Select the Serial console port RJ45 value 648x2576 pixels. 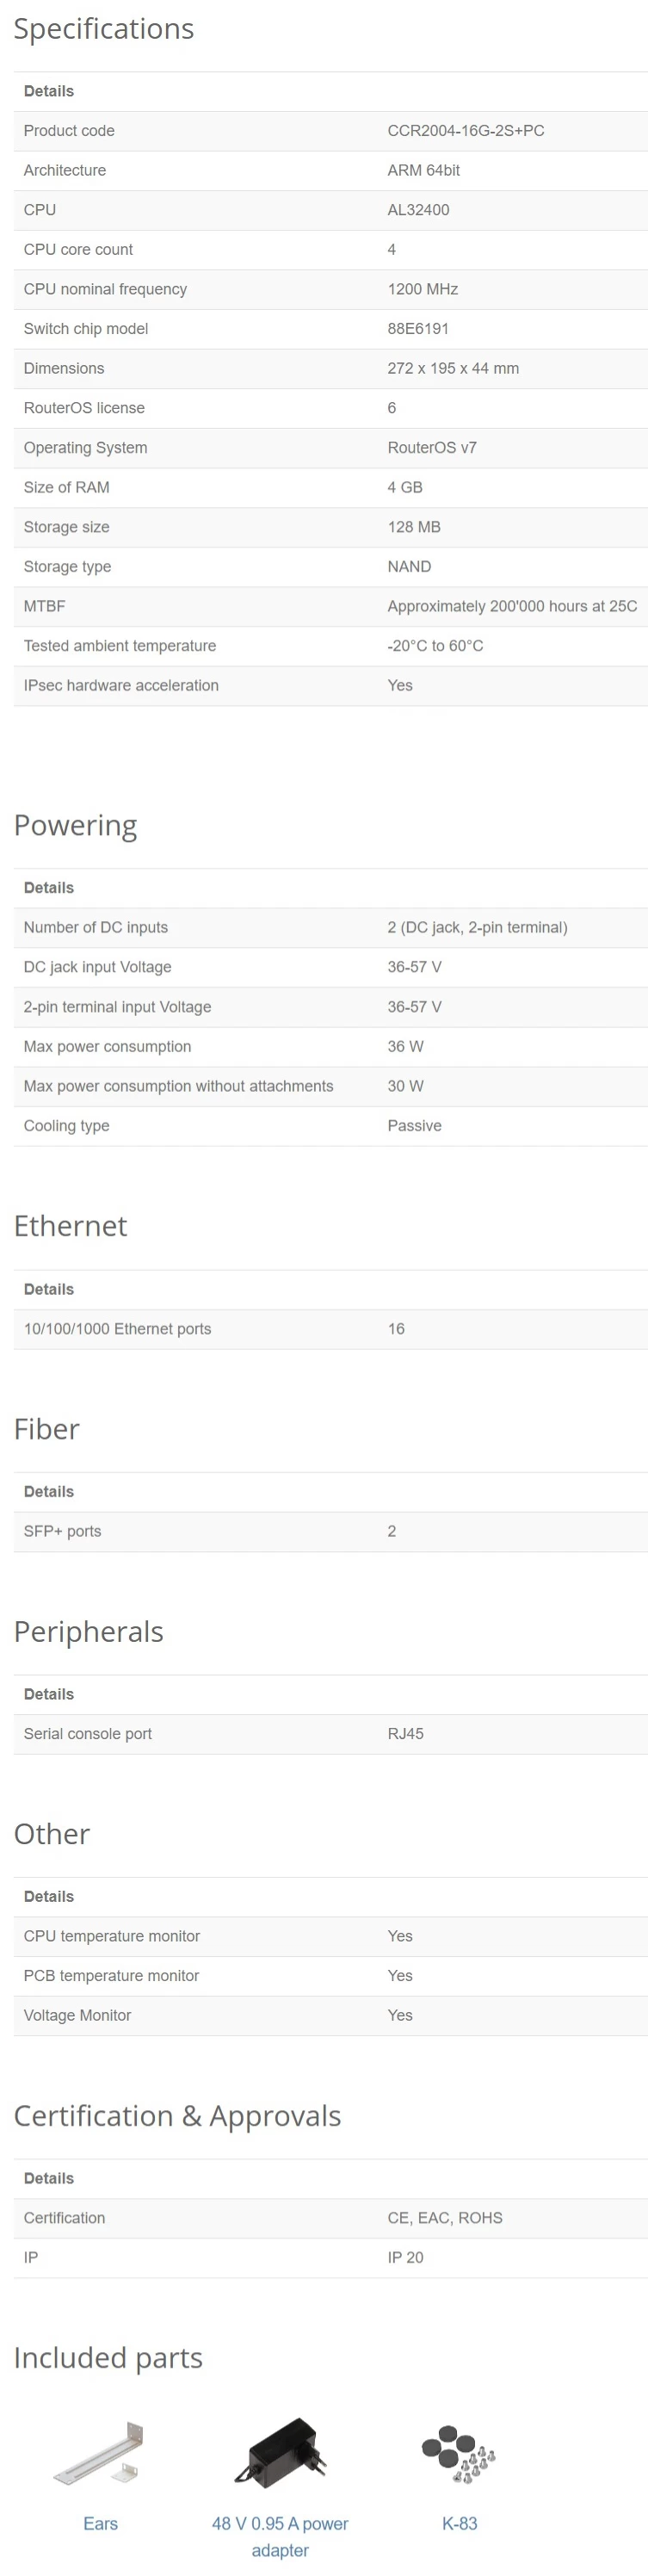[405, 1733]
